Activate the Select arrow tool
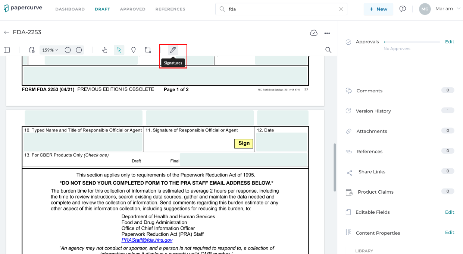Screen dimensions: 463x254 click(119, 50)
